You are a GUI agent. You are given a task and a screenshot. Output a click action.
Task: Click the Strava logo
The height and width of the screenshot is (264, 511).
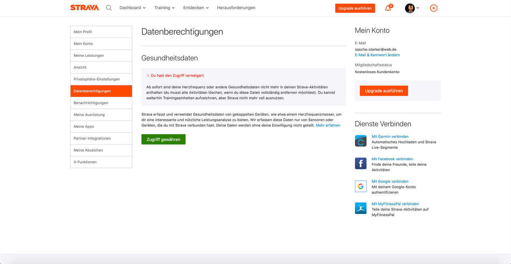[x=84, y=8]
